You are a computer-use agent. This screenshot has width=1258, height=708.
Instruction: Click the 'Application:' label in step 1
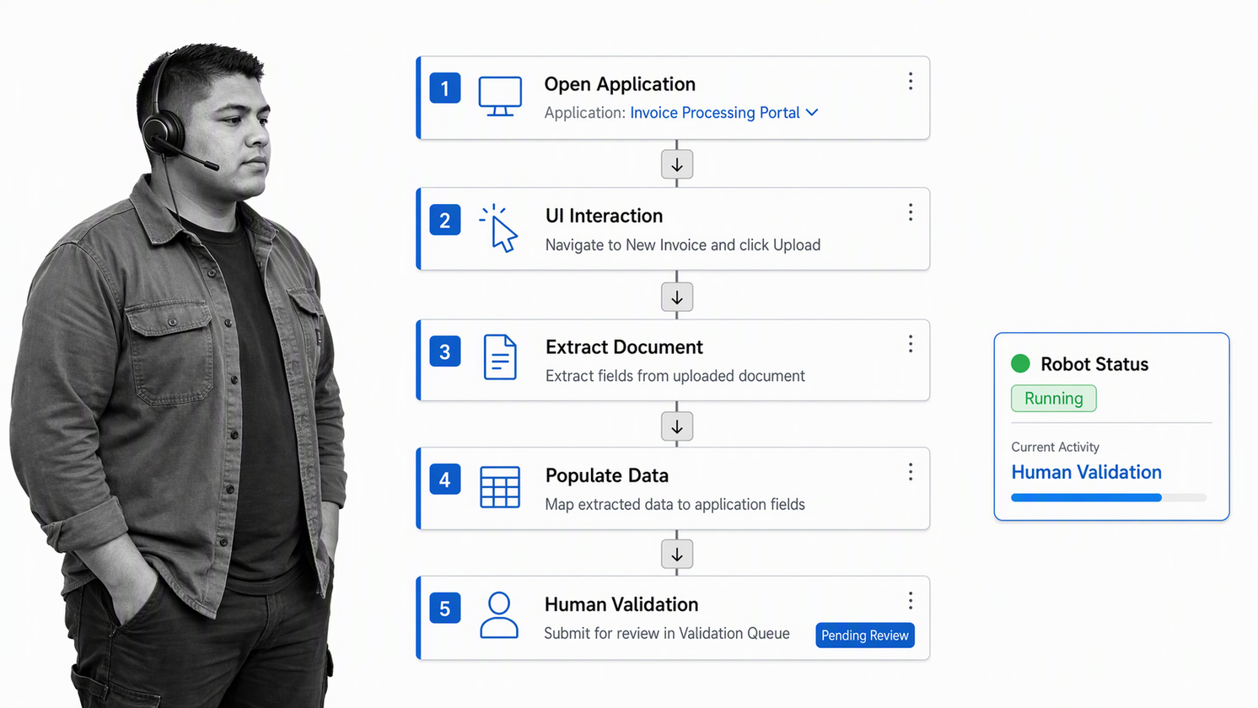584,112
